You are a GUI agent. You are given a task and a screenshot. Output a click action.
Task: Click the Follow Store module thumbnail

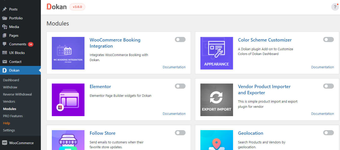[68, 140]
